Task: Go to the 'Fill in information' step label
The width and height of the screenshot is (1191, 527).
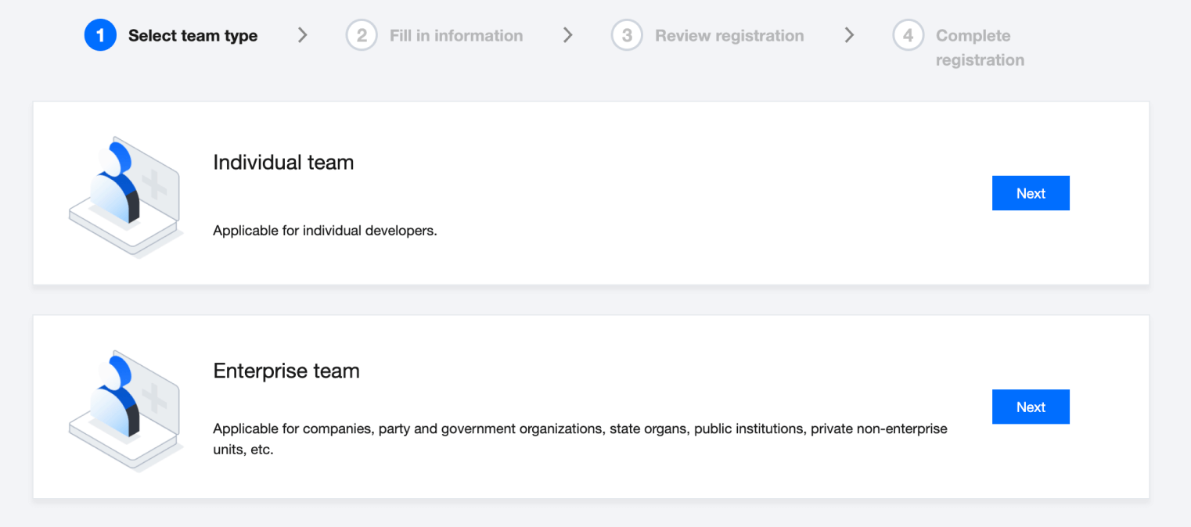Action: pyautogui.click(x=456, y=36)
